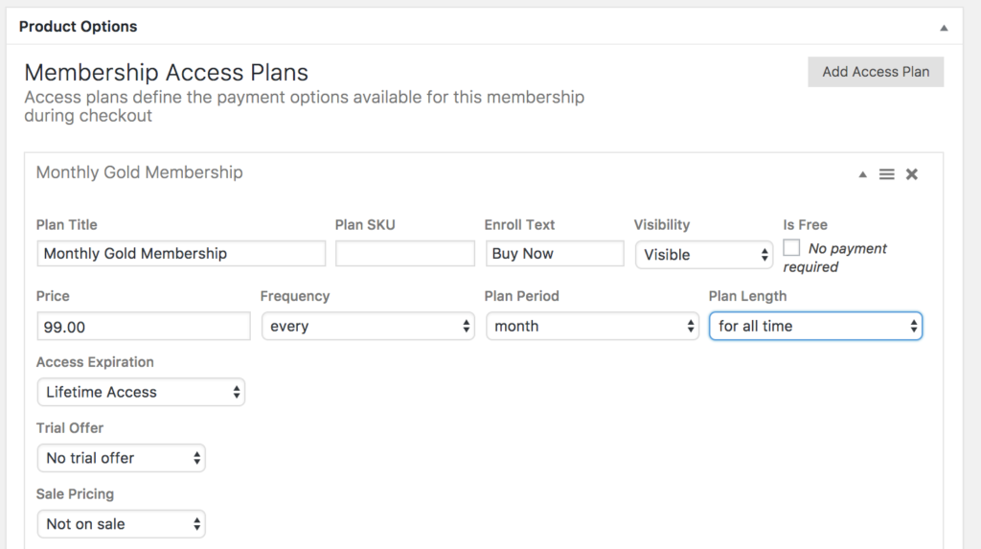Open the Access Expiration dropdown
981x549 pixels.
(x=141, y=392)
